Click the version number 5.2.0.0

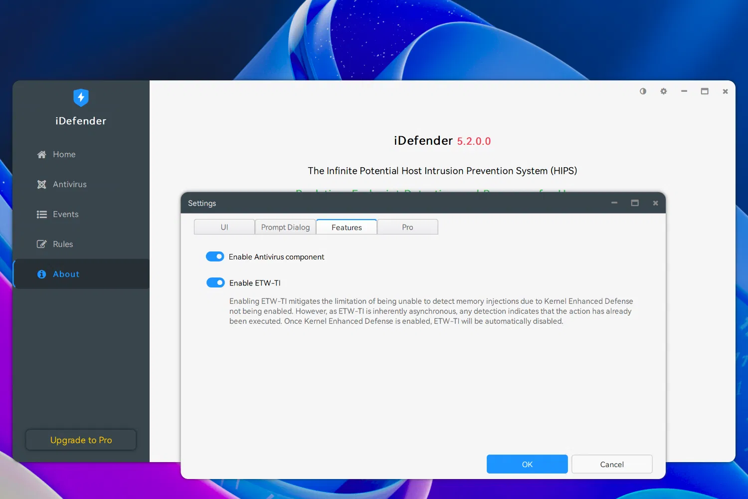474,141
